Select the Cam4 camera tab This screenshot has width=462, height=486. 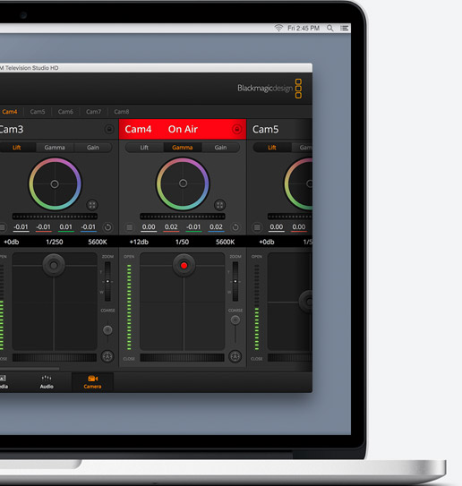(x=10, y=112)
